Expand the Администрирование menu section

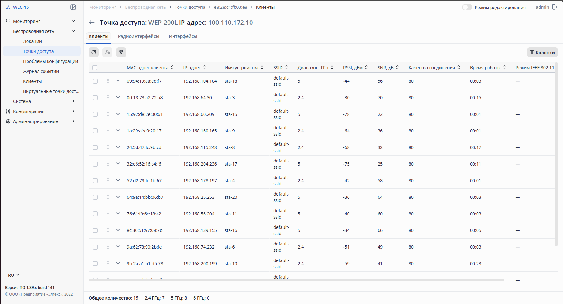coord(42,121)
